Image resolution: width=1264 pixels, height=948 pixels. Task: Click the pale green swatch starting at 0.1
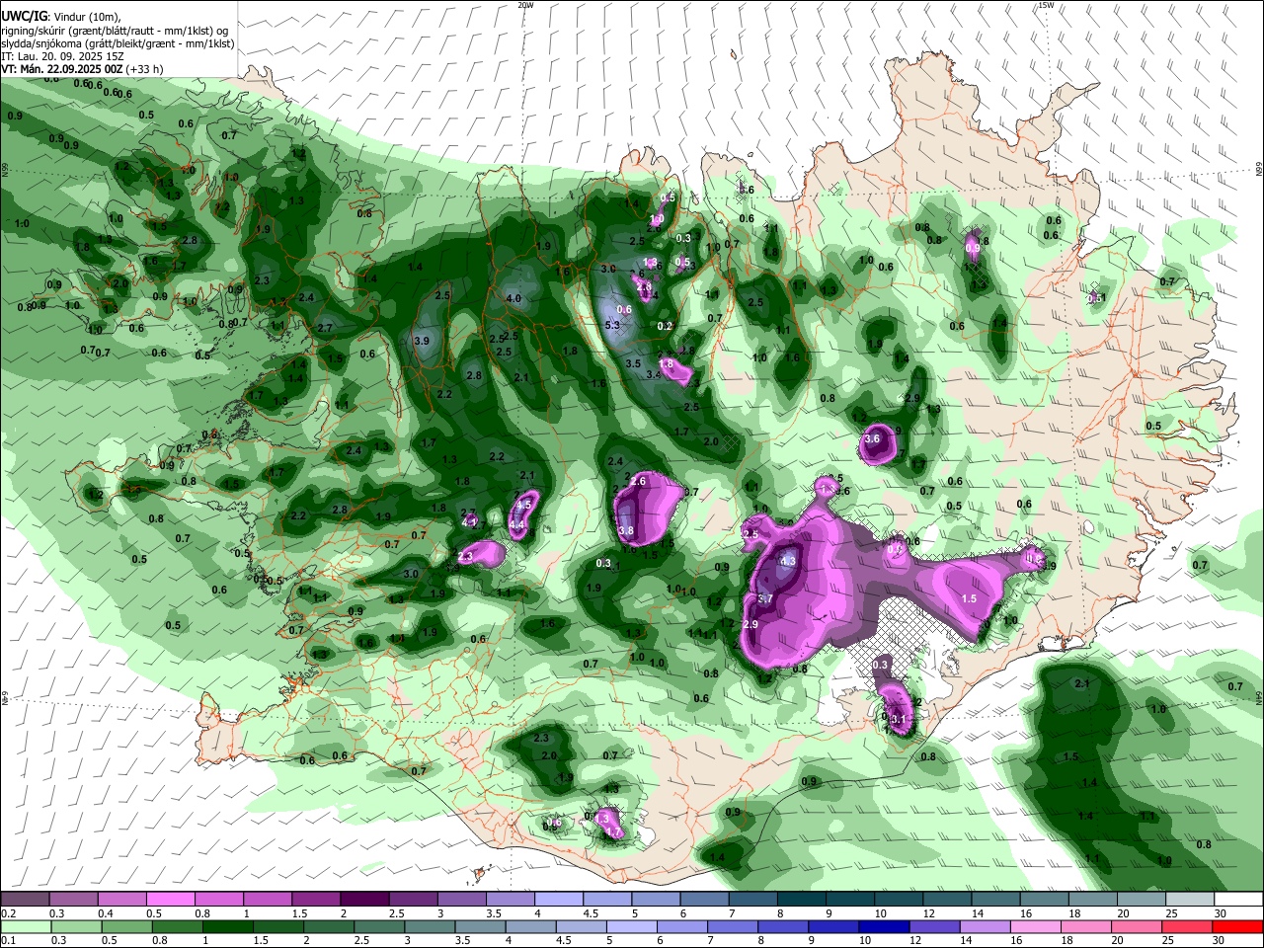(x=25, y=926)
